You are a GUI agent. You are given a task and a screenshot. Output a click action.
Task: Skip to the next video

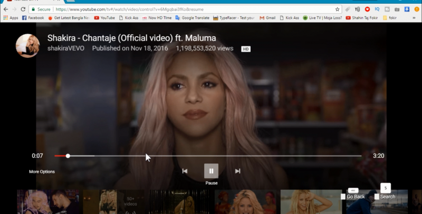tap(238, 171)
